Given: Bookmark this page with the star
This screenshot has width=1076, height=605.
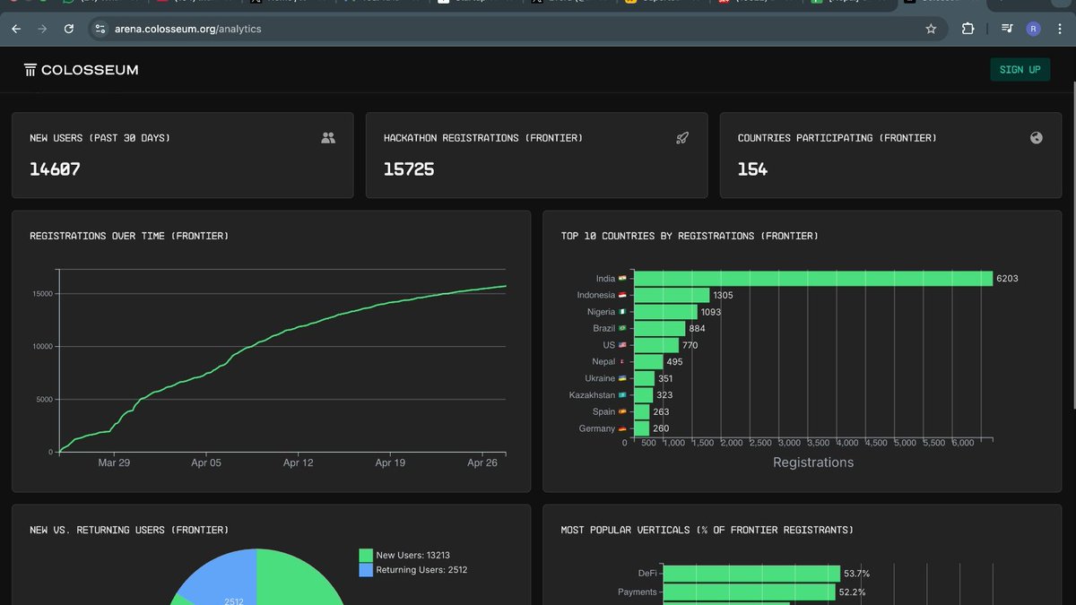Looking at the screenshot, I should pos(931,29).
